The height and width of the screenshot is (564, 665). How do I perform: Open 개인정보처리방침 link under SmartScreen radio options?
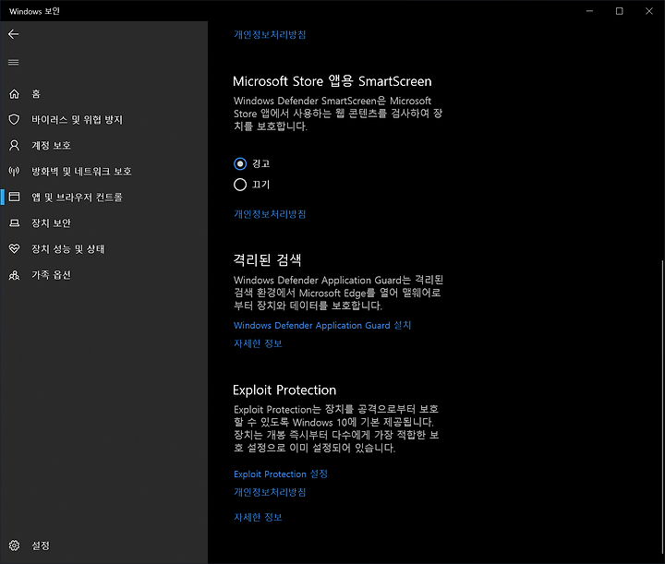pyautogui.click(x=270, y=214)
